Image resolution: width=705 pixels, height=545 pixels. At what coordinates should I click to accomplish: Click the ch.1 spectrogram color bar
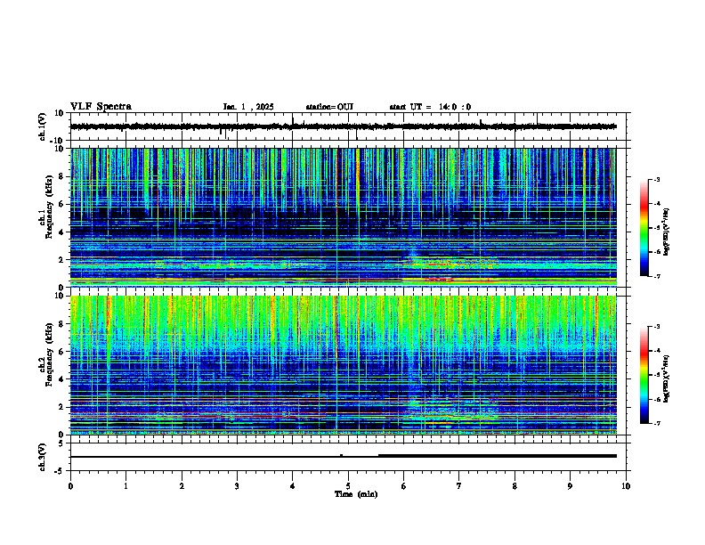(x=644, y=227)
